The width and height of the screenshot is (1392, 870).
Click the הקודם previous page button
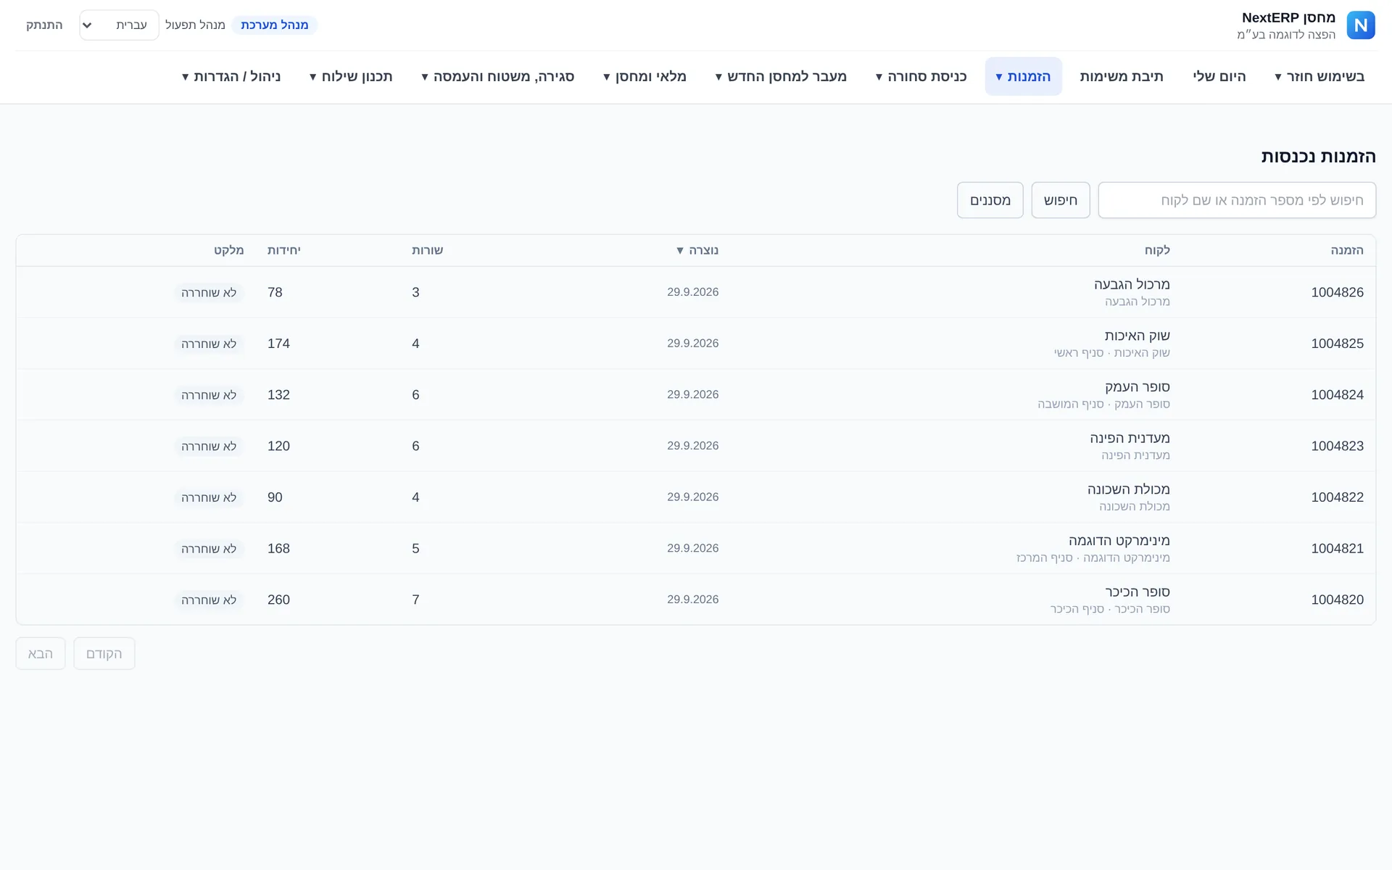pos(104,654)
